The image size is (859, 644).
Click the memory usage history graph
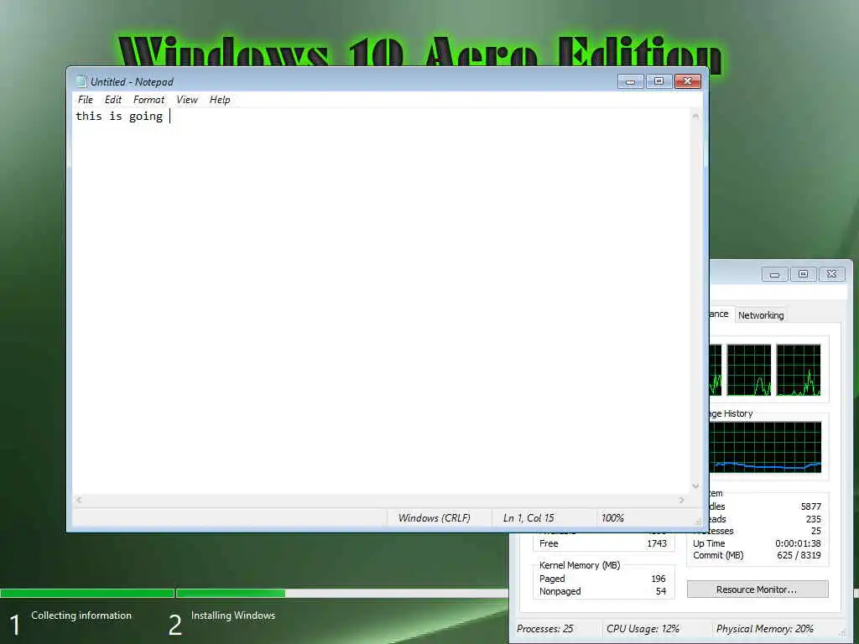coord(765,447)
